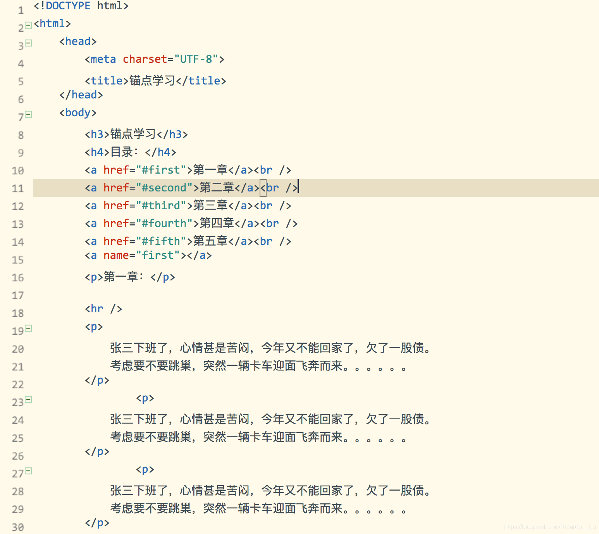Click the 张三下班了 text on line 28
The image size is (599, 534).
pos(271,491)
